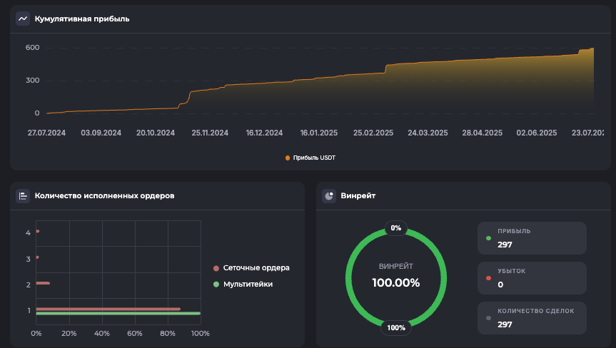
Task: Select the КОЛИЧЕСТВО СДЕЛОК 297 card
Action: (532, 318)
